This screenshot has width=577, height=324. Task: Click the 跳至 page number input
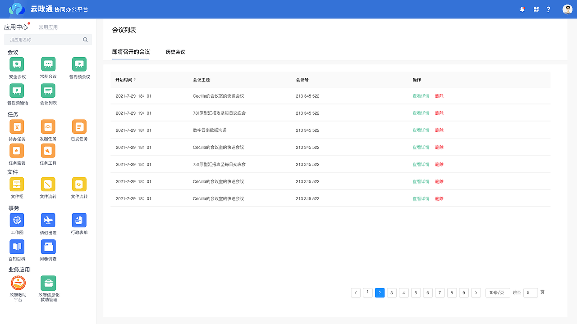point(531,292)
